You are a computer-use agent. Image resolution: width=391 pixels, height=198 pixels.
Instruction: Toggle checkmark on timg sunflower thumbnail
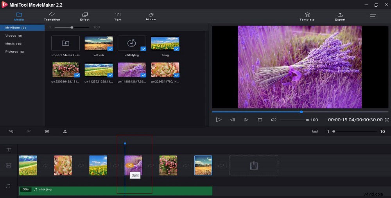click(177, 48)
